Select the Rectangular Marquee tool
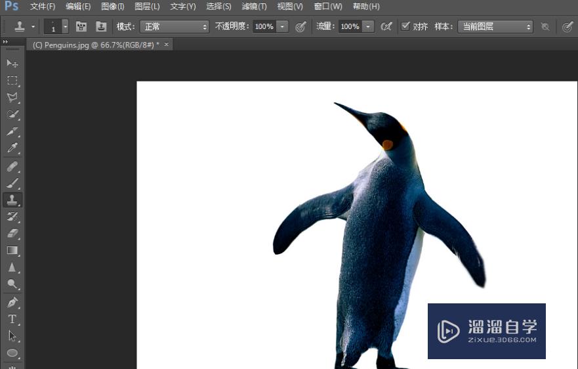 tap(12, 81)
